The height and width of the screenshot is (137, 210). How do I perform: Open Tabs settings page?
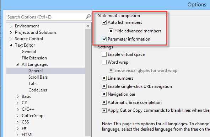pos(33,84)
